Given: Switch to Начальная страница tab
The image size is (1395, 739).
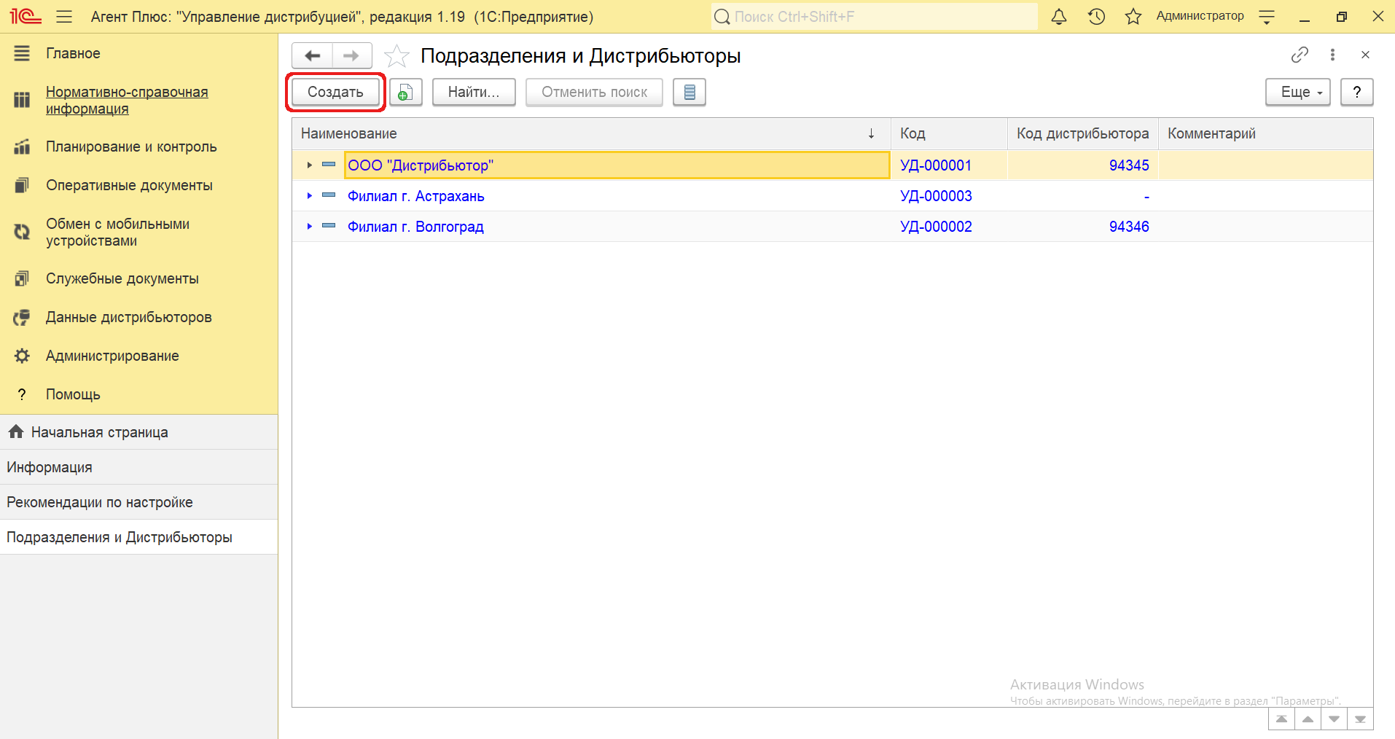Looking at the screenshot, I should click(99, 432).
